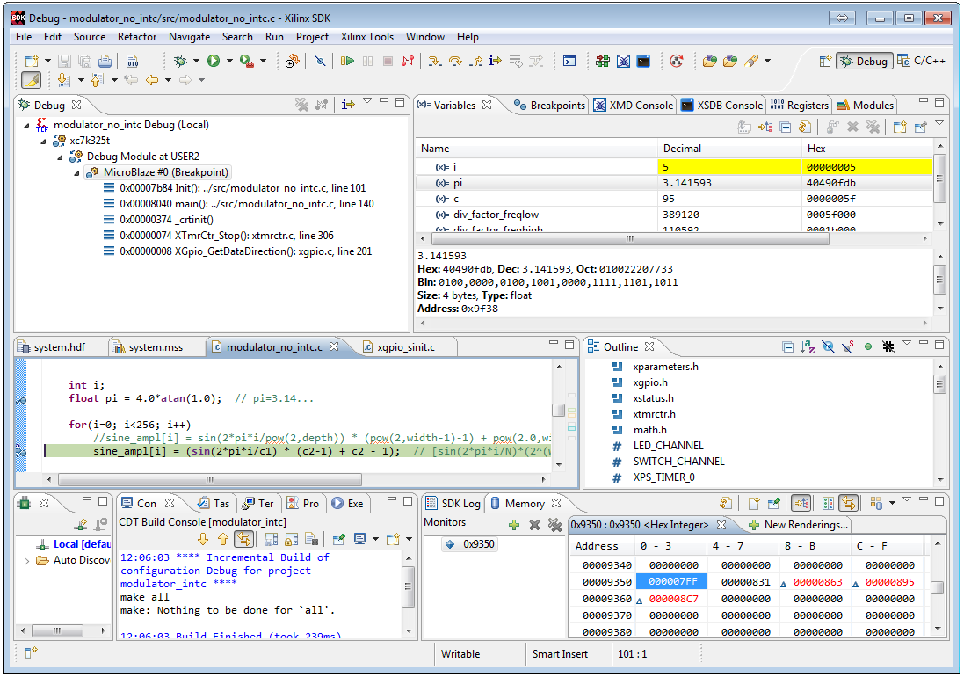Open the Variables view menu triangle

click(939, 124)
